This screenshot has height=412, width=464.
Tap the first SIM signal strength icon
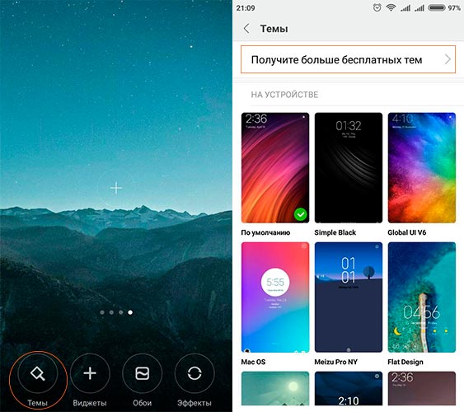[405, 8]
